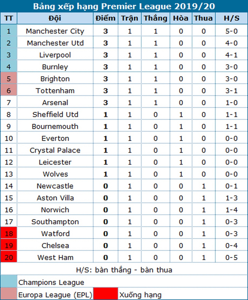
Task: Click Manchester Utd's 4-0 goal score
Action: 231,43
